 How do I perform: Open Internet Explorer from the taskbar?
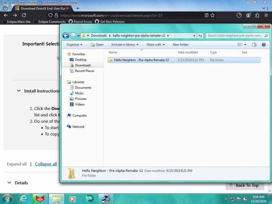[x=23, y=199]
